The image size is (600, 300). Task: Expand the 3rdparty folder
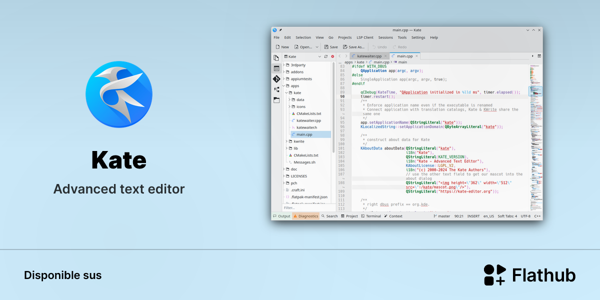pyautogui.click(x=284, y=65)
